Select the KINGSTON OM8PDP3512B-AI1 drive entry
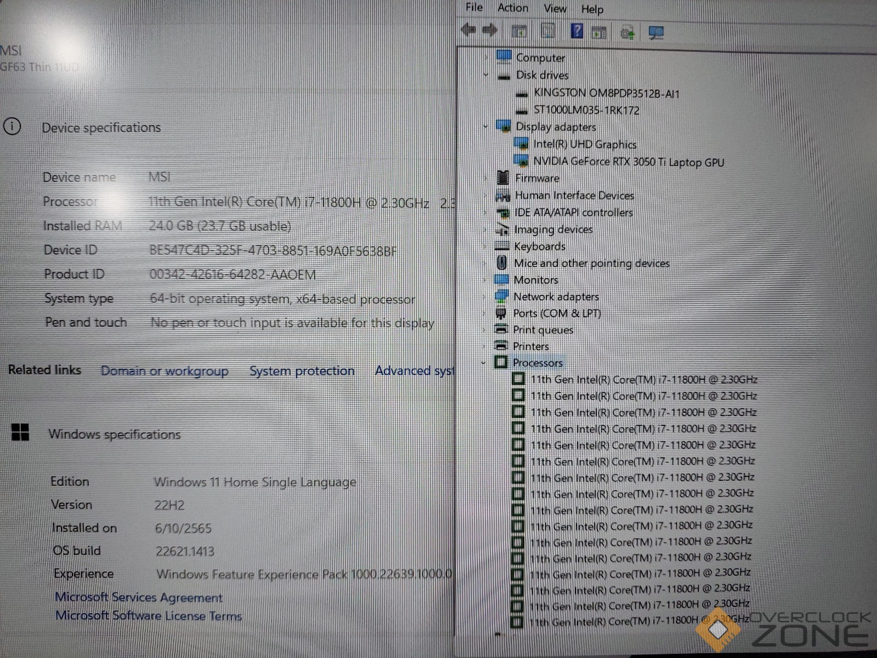877x658 pixels. [607, 93]
